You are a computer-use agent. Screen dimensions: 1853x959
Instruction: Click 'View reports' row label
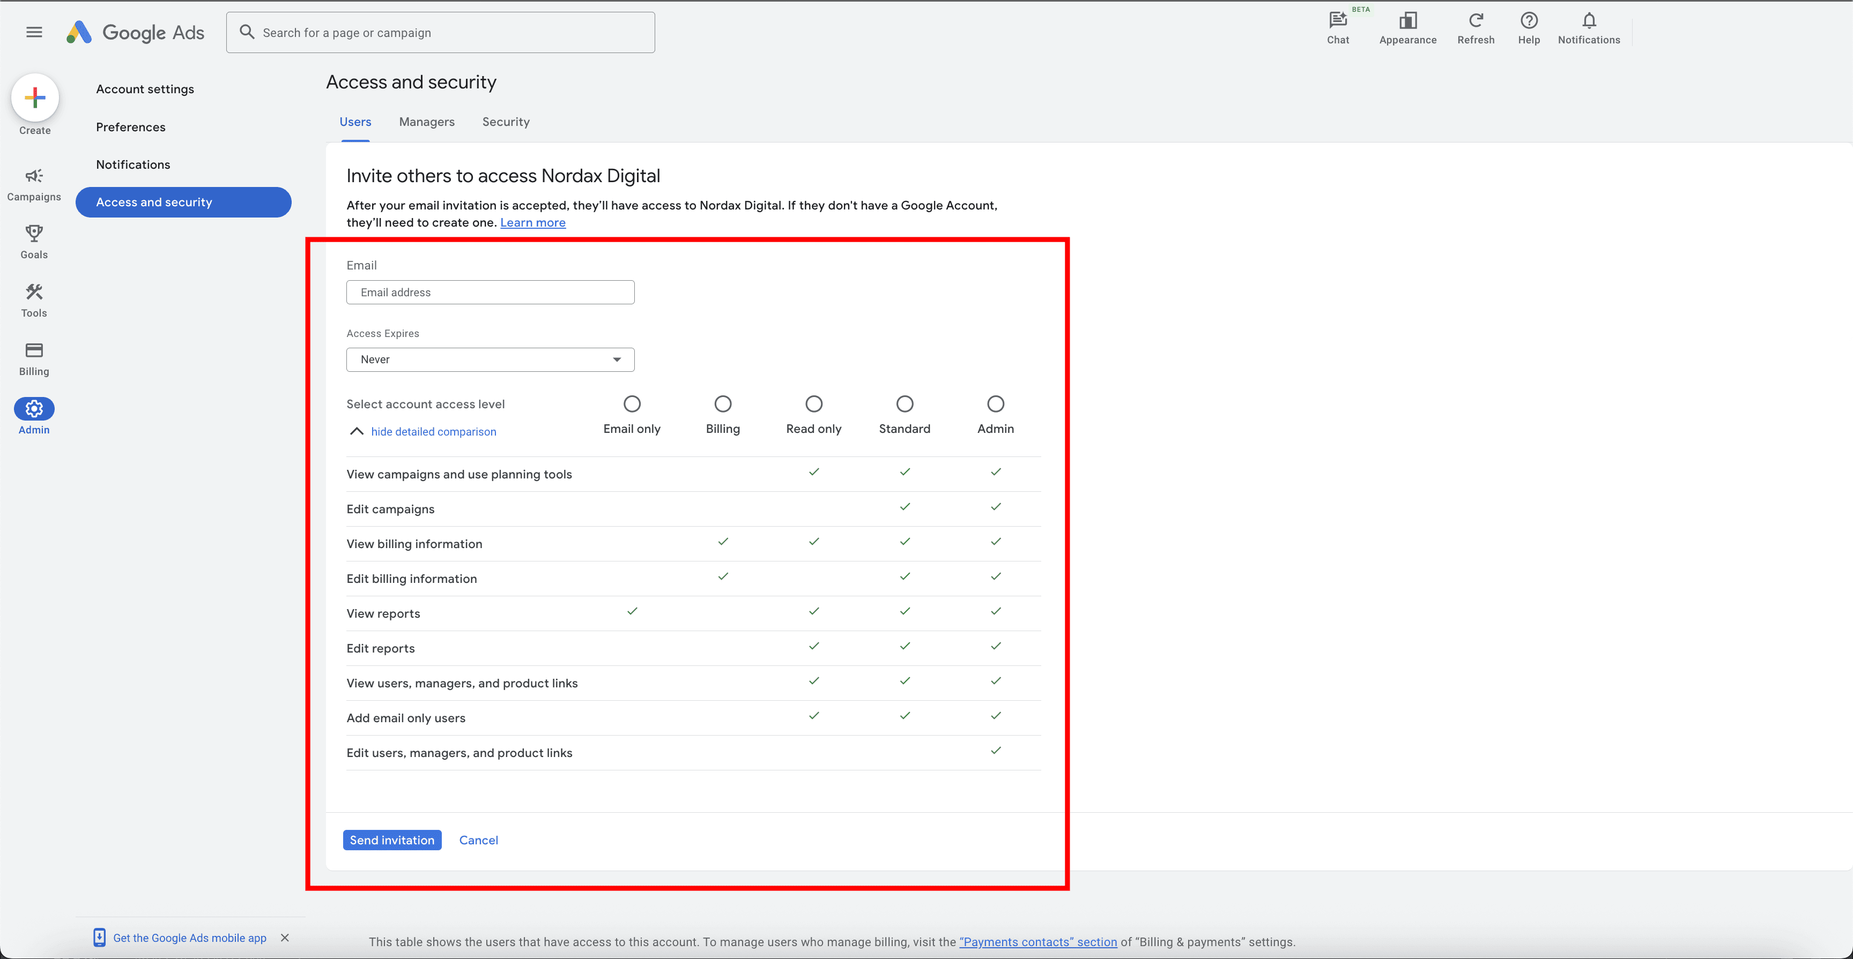click(x=383, y=614)
